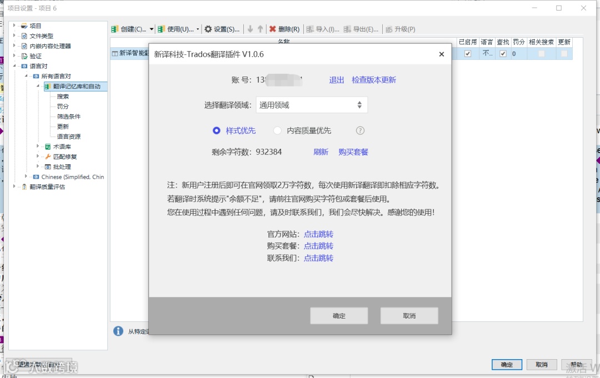Open the dropdown arrow beside 使用(U)
The width and height of the screenshot is (600, 378).
[198, 29]
